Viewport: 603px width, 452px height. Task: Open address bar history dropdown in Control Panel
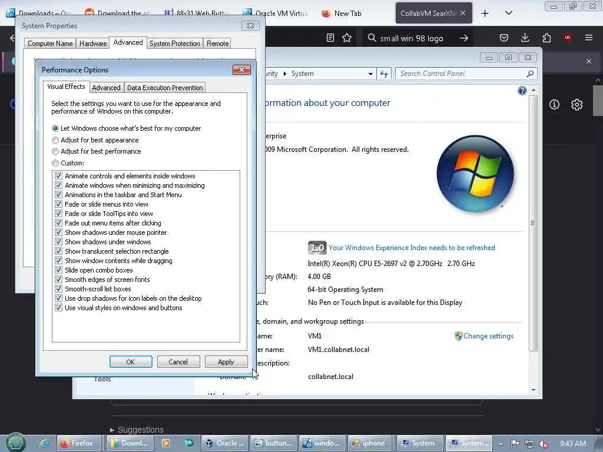pyautogui.click(x=370, y=74)
